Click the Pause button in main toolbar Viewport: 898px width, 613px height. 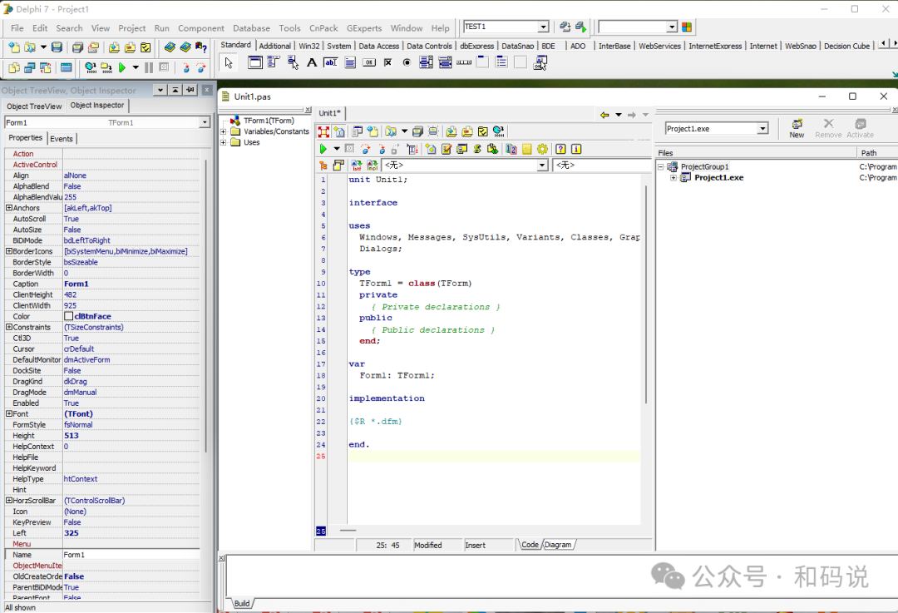click(x=149, y=67)
